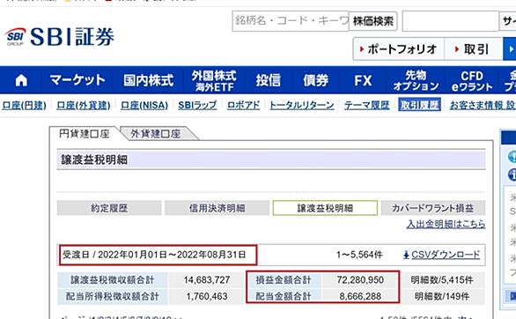
Task: Go to the home icon in navigation bar
Action: (x=21, y=80)
